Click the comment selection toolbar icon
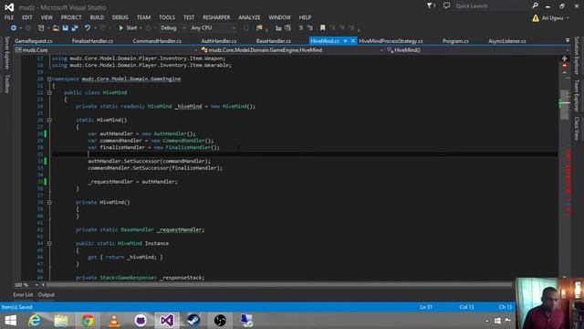 [x=300, y=28]
